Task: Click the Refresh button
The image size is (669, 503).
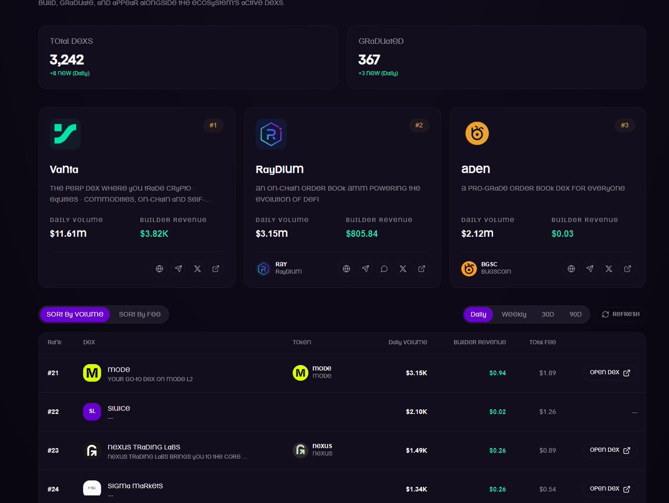Action: pyautogui.click(x=620, y=314)
